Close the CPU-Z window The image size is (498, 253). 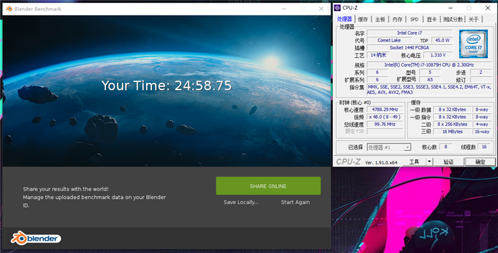(488, 8)
